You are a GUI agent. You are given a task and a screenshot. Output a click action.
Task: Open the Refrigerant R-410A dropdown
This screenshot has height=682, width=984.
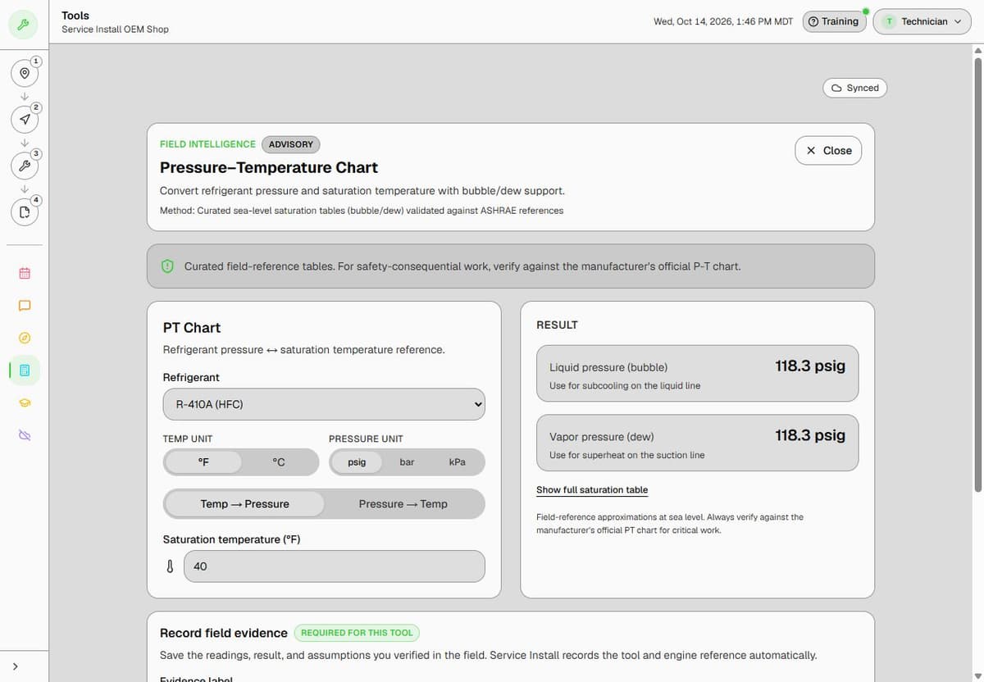coord(324,404)
